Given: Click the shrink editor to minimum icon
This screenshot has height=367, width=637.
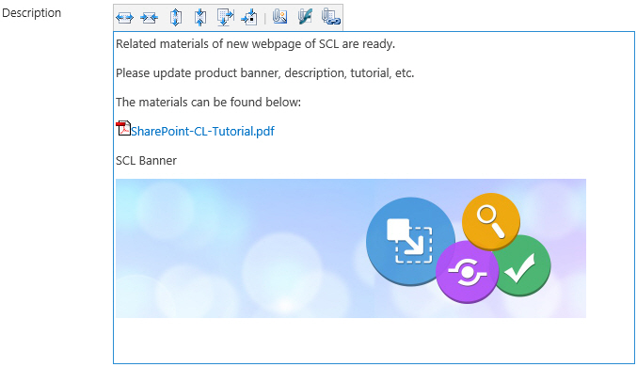Looking at the screenshot, I should (x=249, y=18).
